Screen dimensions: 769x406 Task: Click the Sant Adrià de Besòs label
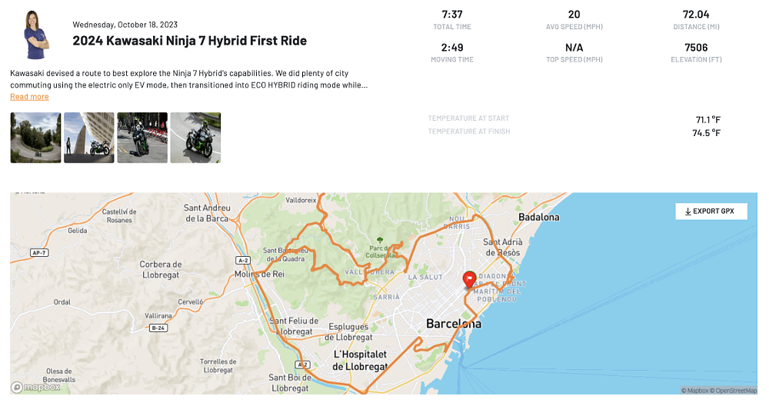503,247
